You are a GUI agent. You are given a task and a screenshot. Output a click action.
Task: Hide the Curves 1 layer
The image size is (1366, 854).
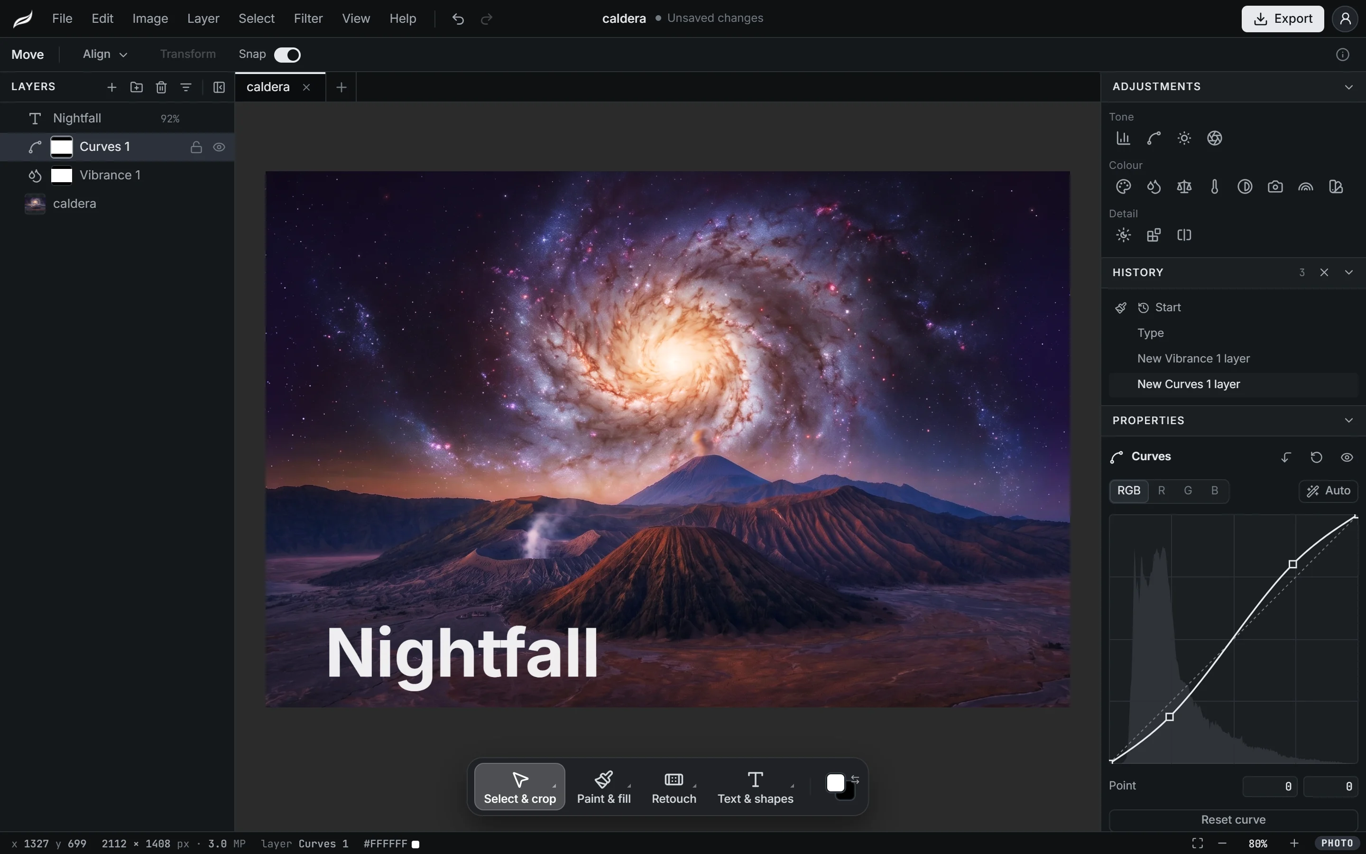219,147
